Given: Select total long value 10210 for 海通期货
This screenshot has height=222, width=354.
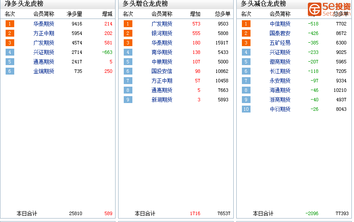Looking at the screenshot, I should pos(340,90).
